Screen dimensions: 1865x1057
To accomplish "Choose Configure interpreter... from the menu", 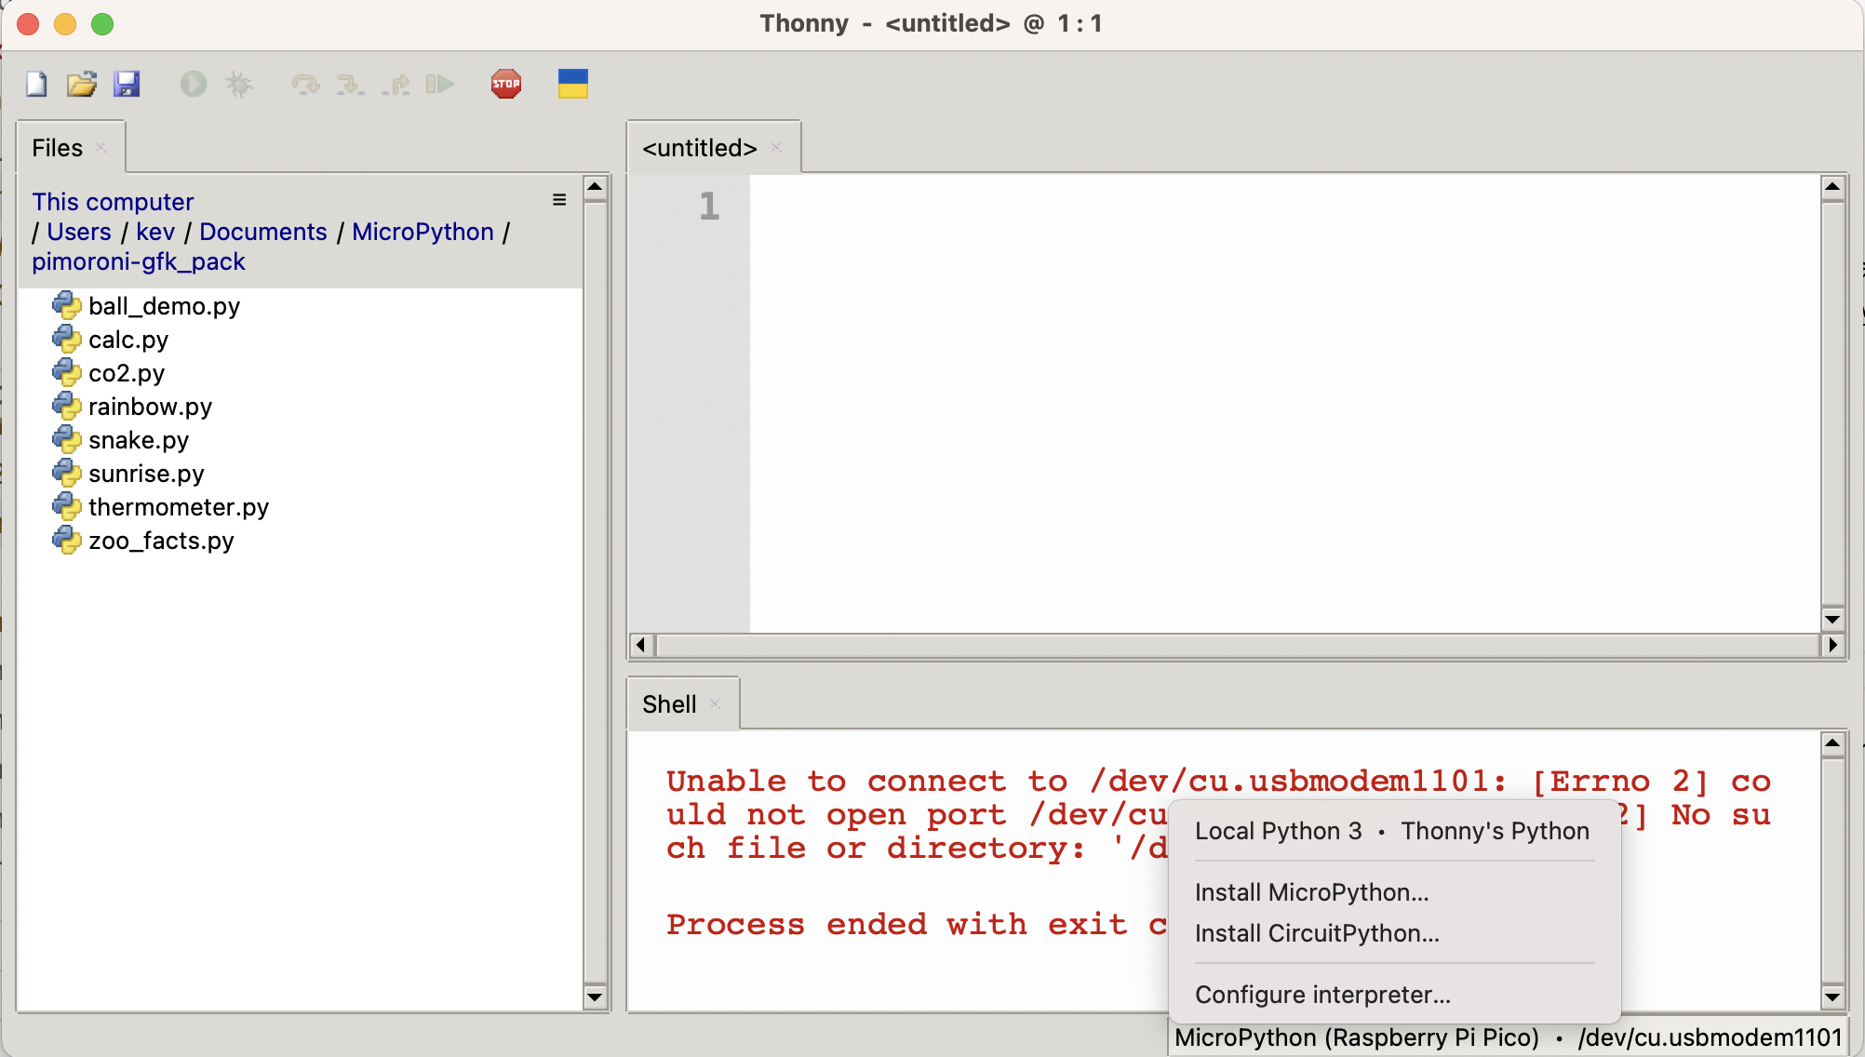I will (1393, 995).
